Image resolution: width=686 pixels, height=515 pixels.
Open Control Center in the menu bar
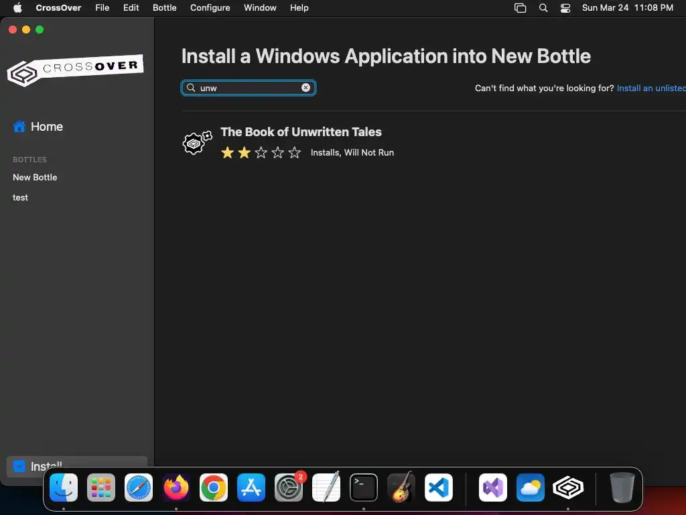tap(565, 8)
